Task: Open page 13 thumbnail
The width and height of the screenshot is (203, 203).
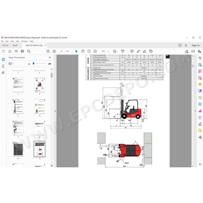Action: click(18, 149)
